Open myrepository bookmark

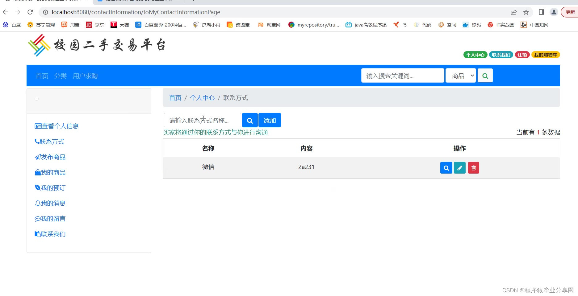tap(314, 25)
